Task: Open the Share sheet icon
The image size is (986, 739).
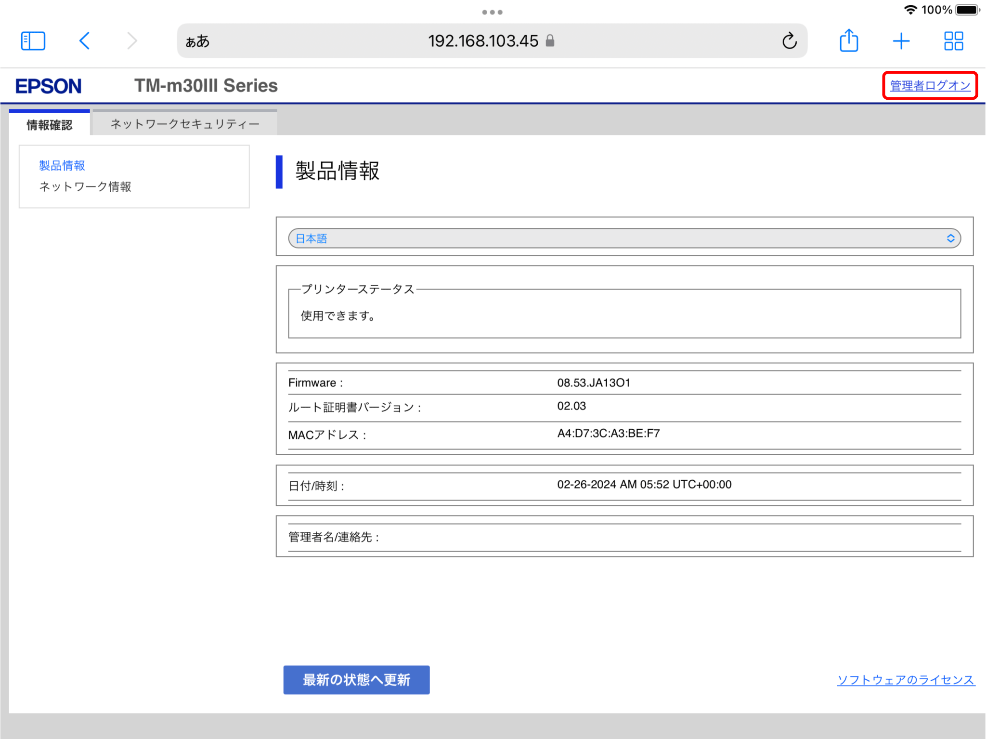Action: pyautogui.click(x=849, y=40)
